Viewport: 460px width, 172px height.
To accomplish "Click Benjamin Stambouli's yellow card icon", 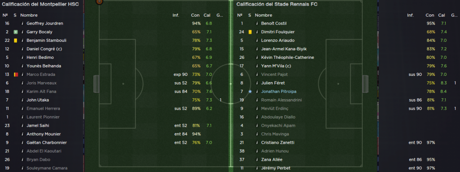I will pos(16,40).
